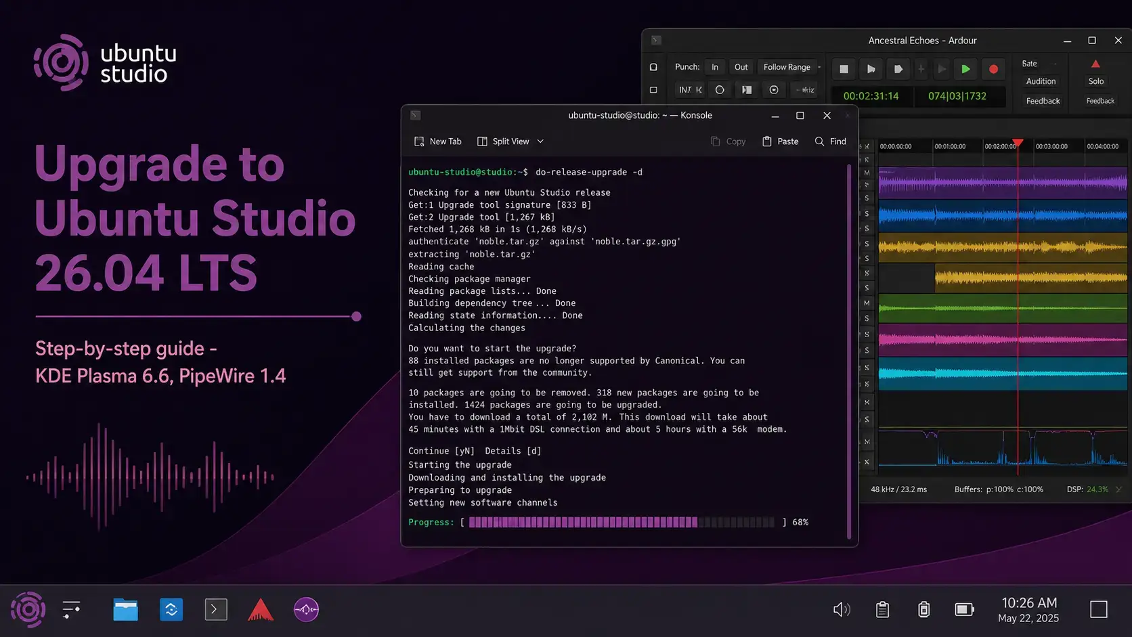Click the red playhead marker on Ardour ruler
Screen dimensions: 1132x637
pos(1018,142)
